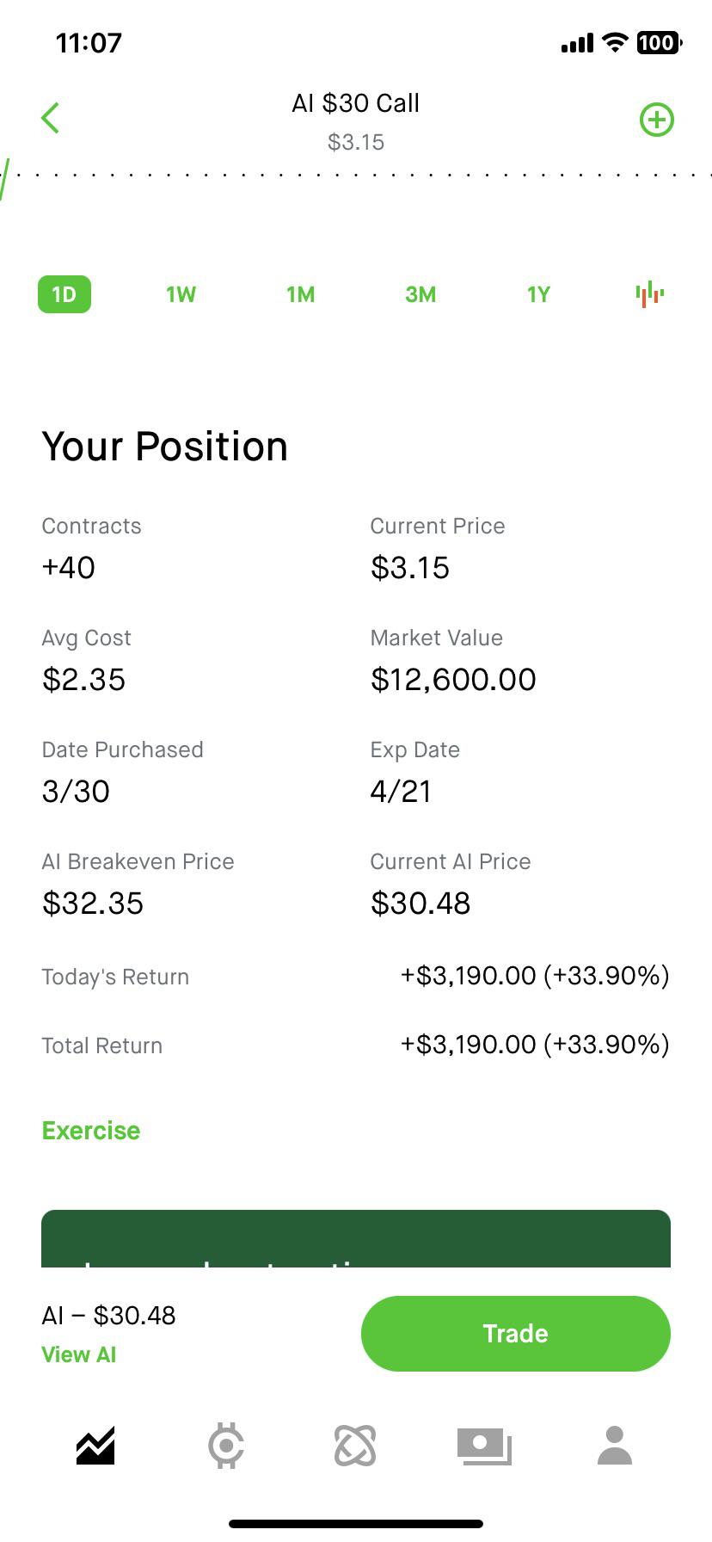
Task: Add option to watchlist with plus icon
Action: (x=657, y=120)
